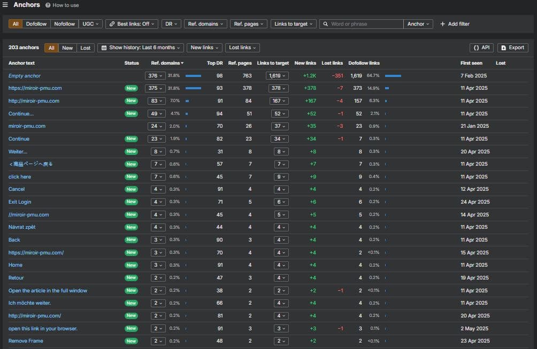Open https://miroir-pmu.com anchor link

[35, 88]
